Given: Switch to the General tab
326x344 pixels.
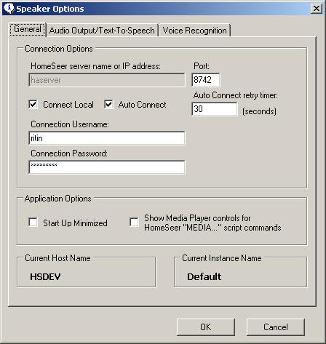Looking at the screenshot, I should tap(28, 30).
